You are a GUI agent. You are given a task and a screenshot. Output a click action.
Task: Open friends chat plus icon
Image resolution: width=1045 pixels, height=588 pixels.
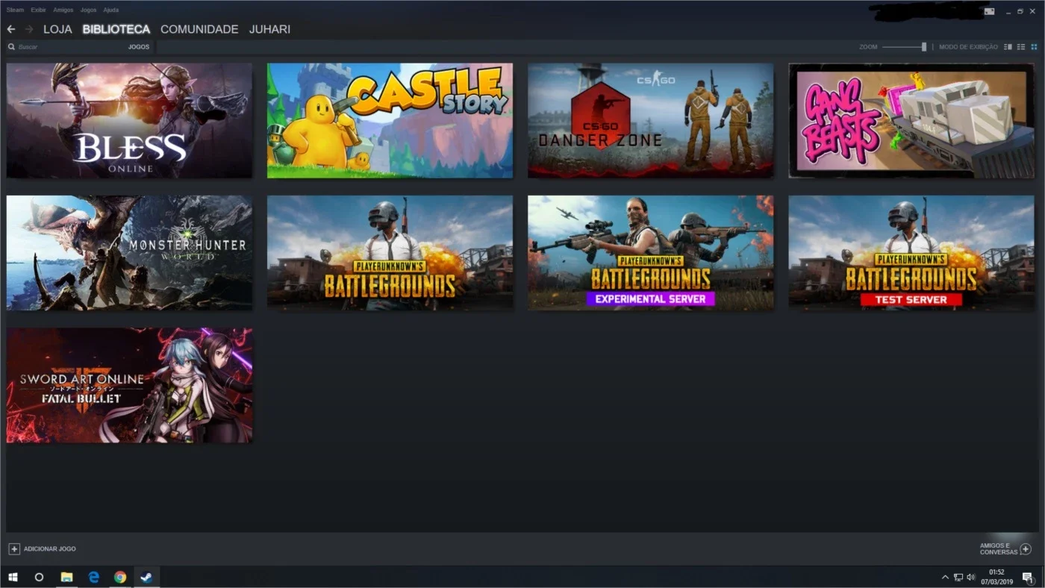pyautogui.click(x=1026, y=548)
